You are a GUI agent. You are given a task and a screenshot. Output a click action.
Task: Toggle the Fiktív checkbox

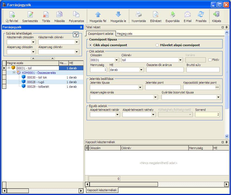[210, 60]
